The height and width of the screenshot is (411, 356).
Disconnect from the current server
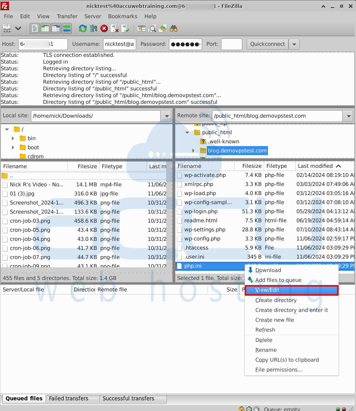coord(115,28)
